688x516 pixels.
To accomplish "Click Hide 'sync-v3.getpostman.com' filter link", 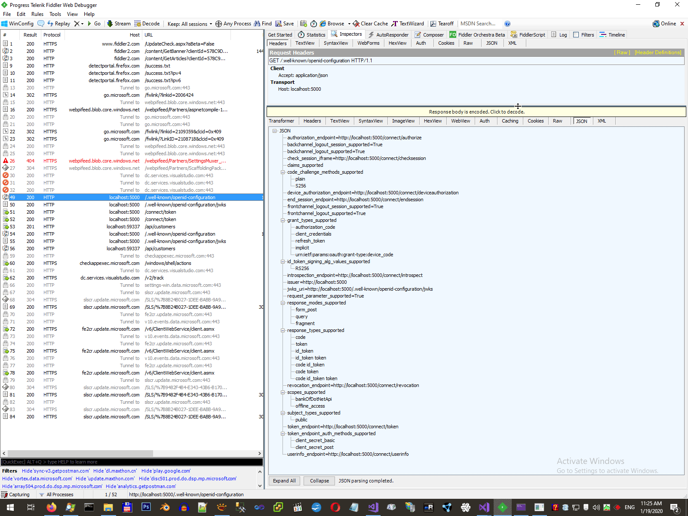I will [x=56, y=471].
